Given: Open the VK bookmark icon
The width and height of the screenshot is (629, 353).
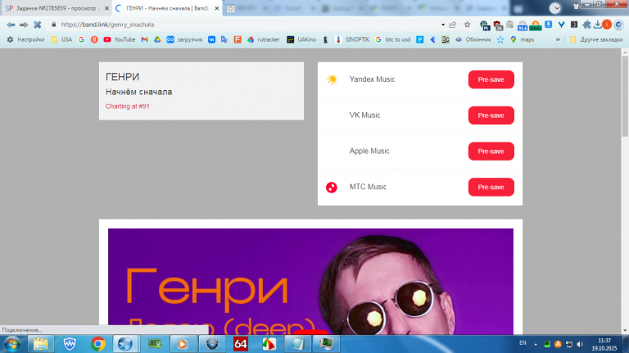Looking at the screenshot, I should pos(211,39).
